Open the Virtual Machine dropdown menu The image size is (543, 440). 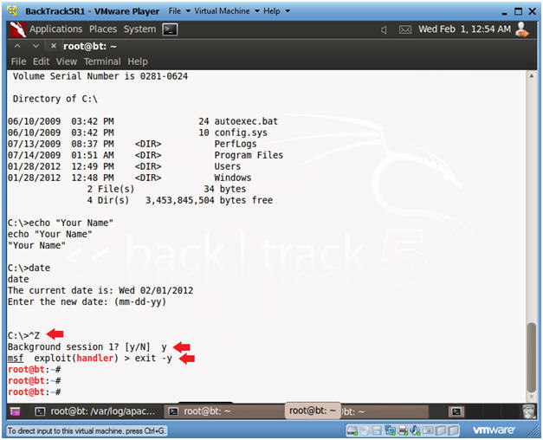tap(227, 11)
